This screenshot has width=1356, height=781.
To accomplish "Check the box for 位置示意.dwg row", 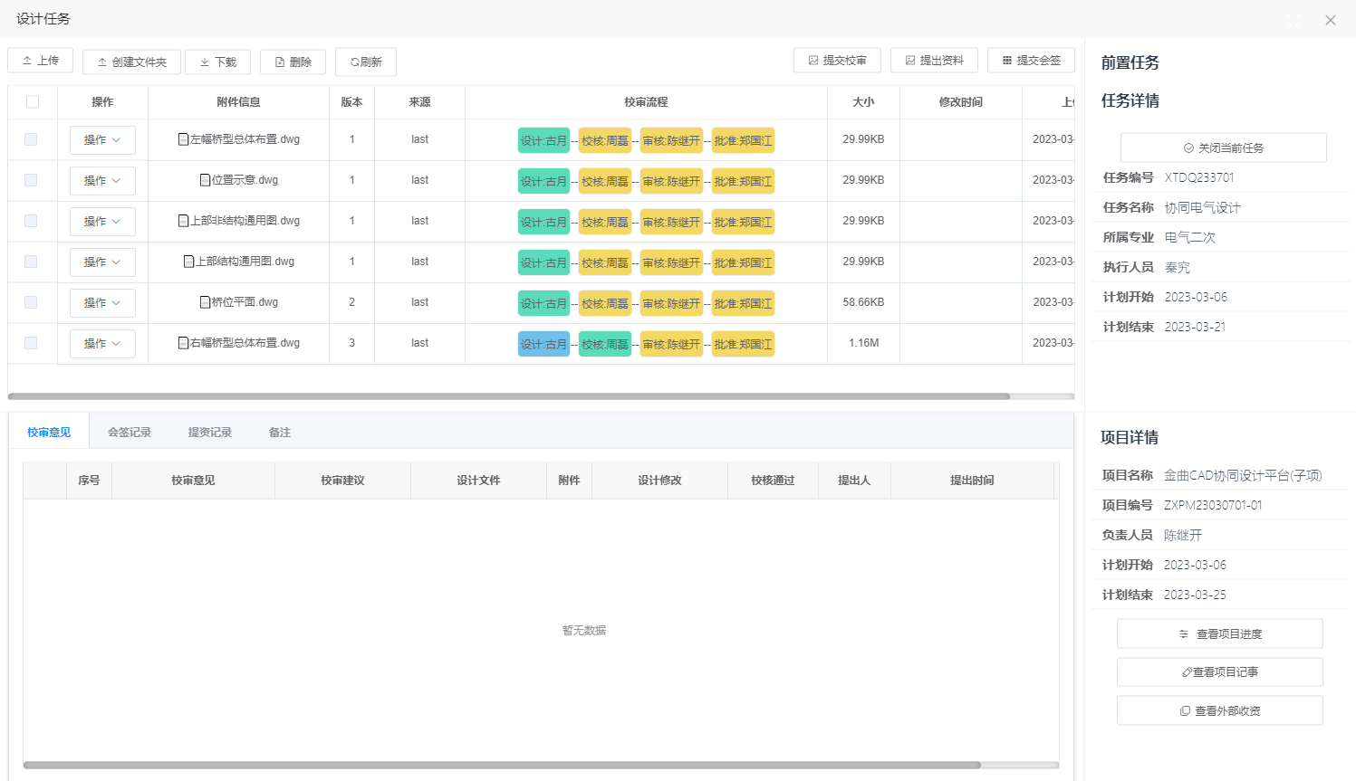I will tap(31, 180).
